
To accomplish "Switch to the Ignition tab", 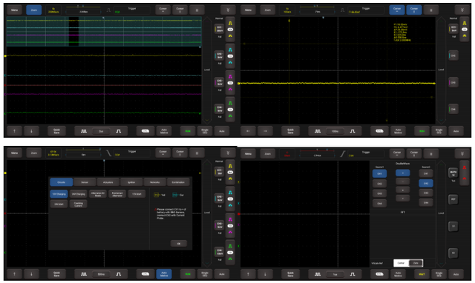I will coord(131,182).
